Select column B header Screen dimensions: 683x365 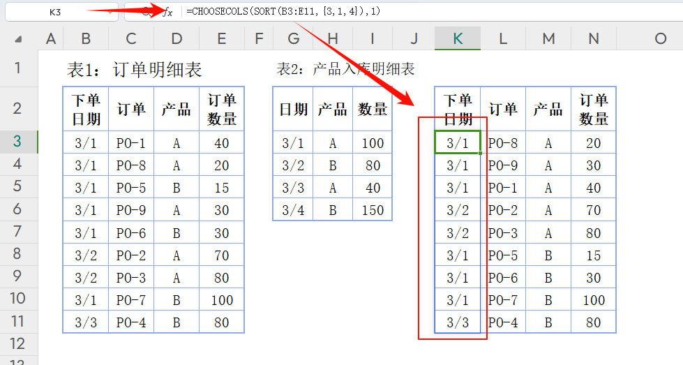click(86, 39)
